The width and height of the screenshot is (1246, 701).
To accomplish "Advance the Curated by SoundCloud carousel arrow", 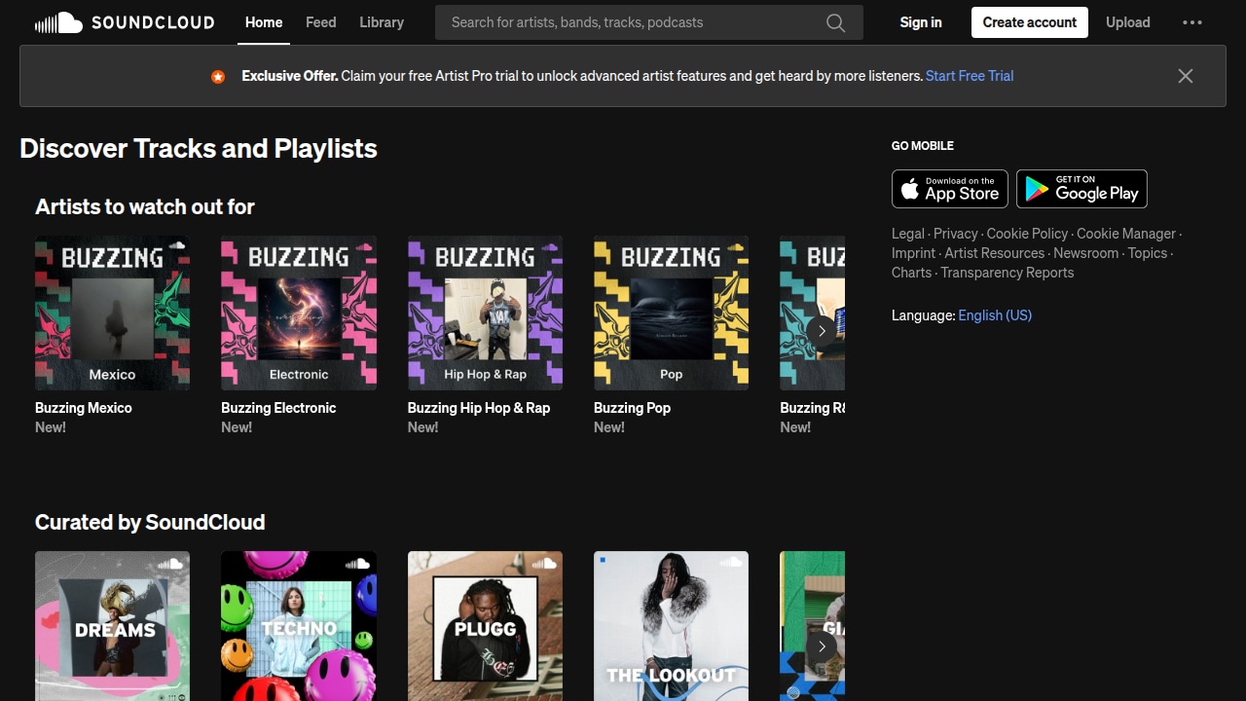I will point(822,646).
